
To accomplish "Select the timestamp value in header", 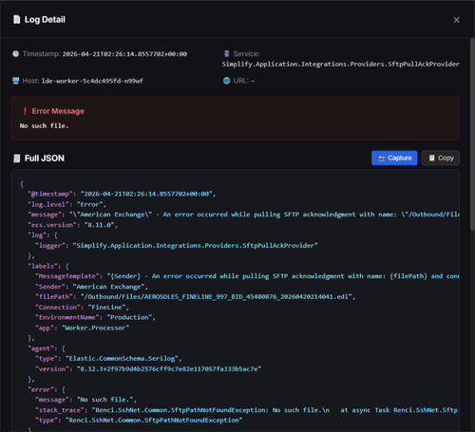I will [x=124, y=54].
